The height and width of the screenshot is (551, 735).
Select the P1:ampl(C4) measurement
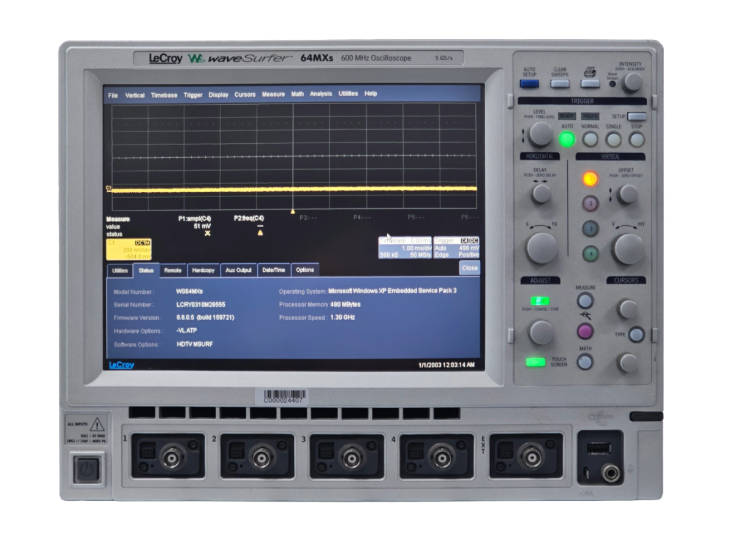pyautogui.click(x=195, y=219)
